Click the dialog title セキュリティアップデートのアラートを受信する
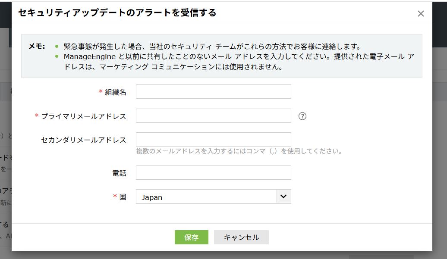This screenshot has height=259, width=447. pos(117,13)
